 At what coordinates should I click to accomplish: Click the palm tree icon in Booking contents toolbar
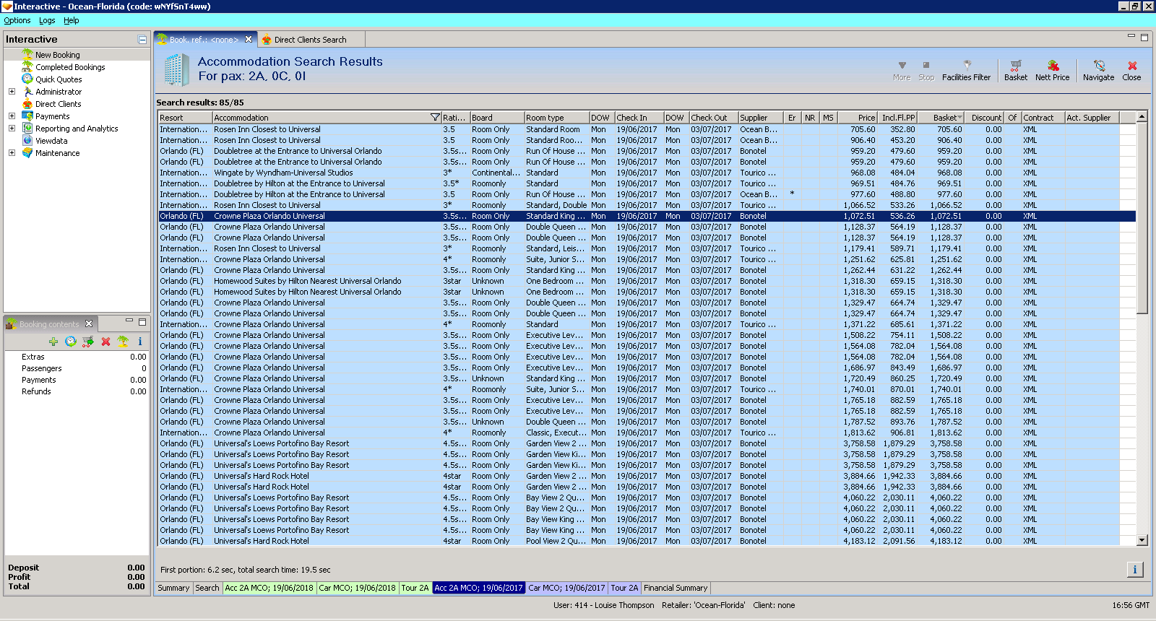click(x=123, y=342)
